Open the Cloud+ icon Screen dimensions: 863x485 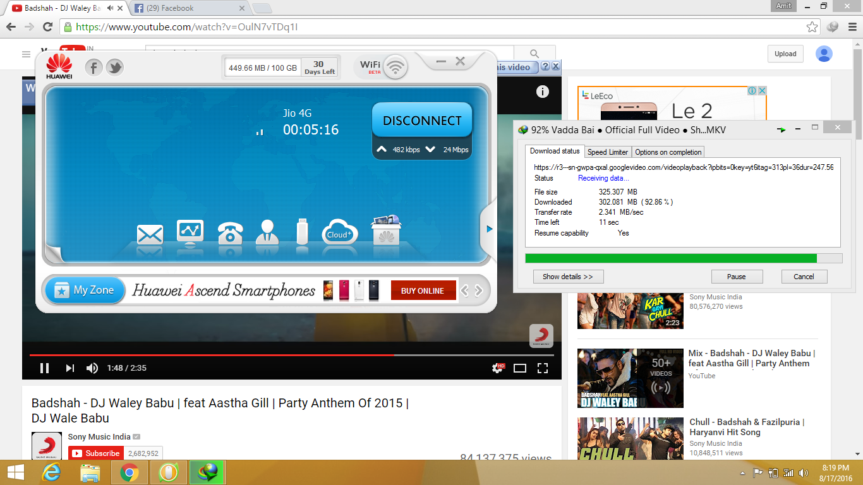340,232
